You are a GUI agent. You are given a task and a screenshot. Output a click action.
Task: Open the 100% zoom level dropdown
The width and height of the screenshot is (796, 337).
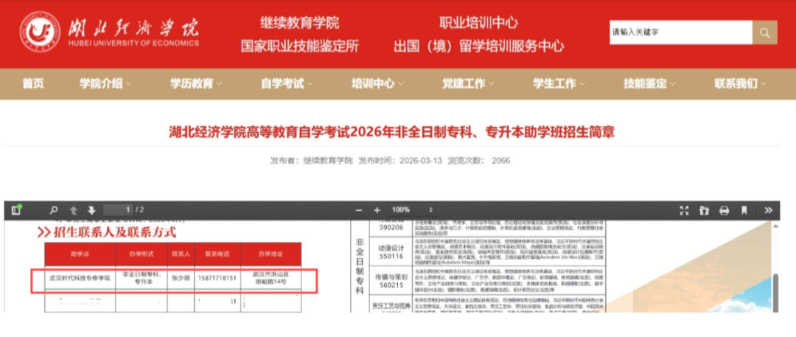[x=412, y=210]
